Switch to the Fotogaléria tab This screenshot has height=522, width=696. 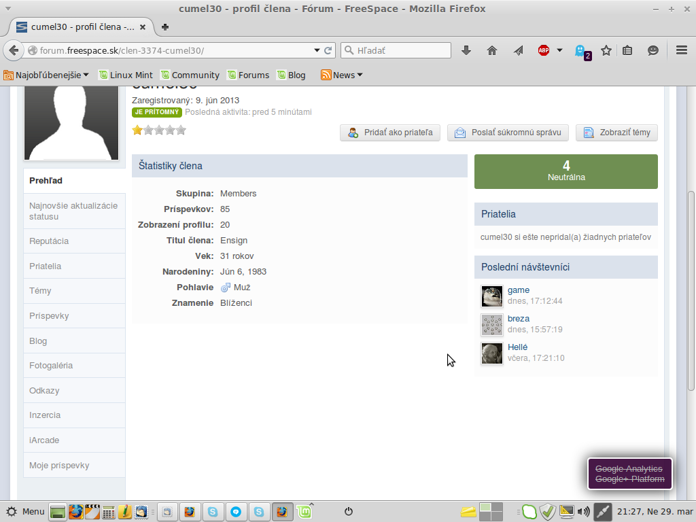[51, 366]
